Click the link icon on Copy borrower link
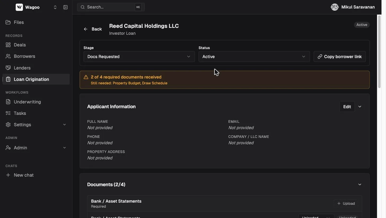Image resolution: width=386 pixels, height=218 pixels. 320,56
